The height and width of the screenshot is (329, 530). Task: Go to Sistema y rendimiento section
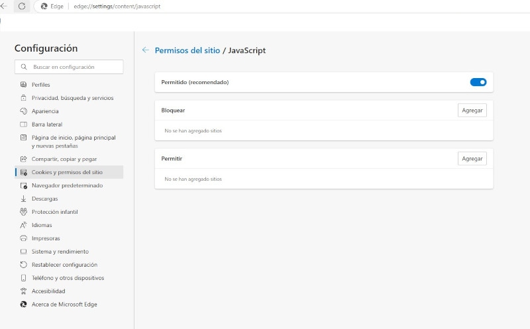pos(60,252)
